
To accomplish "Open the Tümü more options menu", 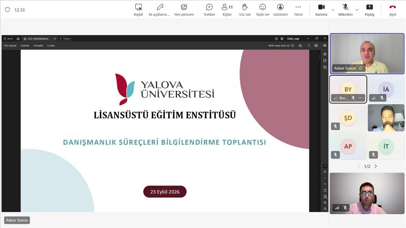I will pos(298,10).
